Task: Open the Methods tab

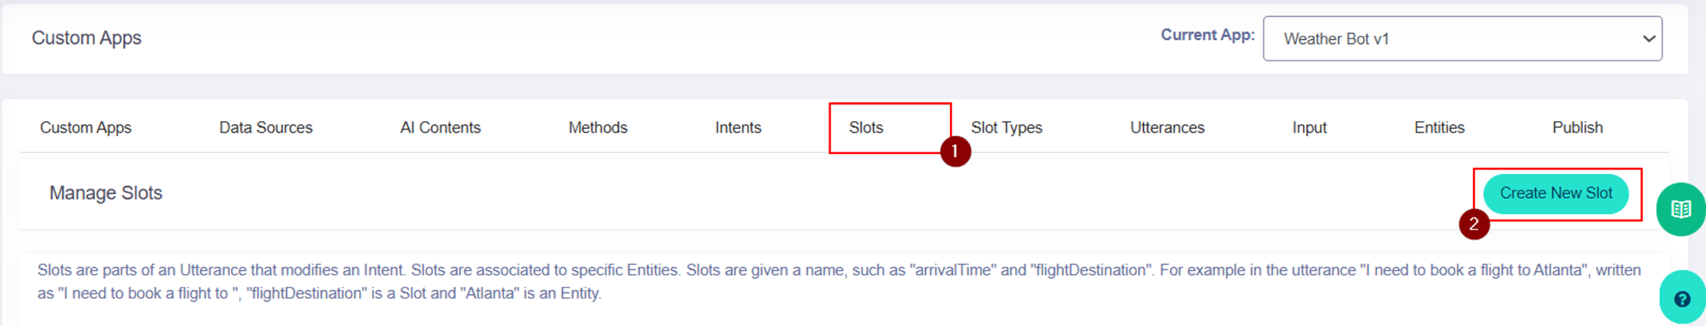Action: pyautogui.click(x=598, y=128)
